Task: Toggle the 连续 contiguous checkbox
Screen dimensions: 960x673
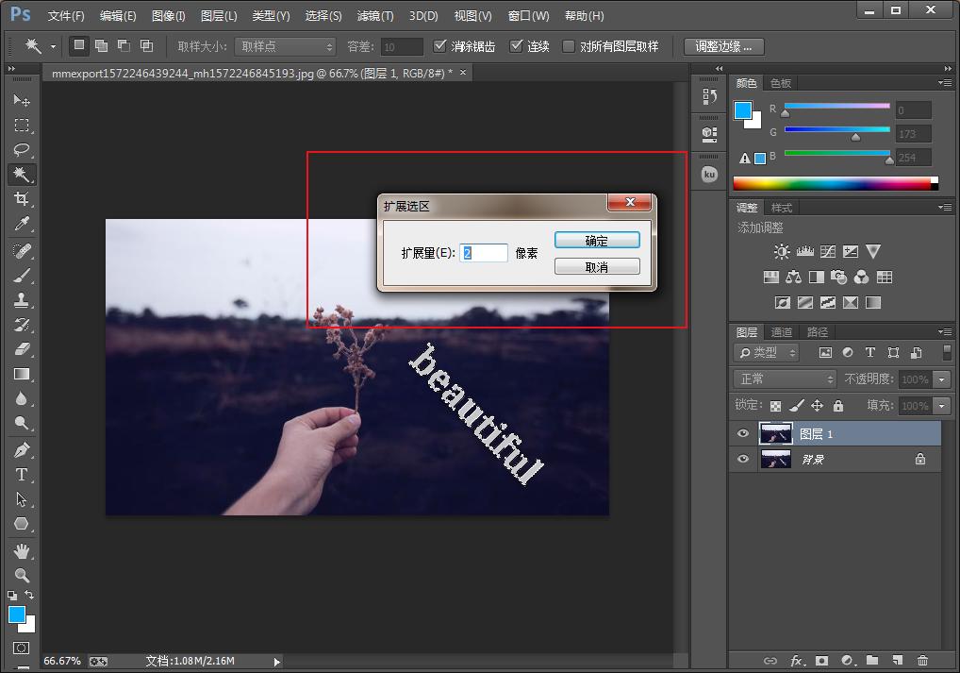Action: [x=517, y=46]
